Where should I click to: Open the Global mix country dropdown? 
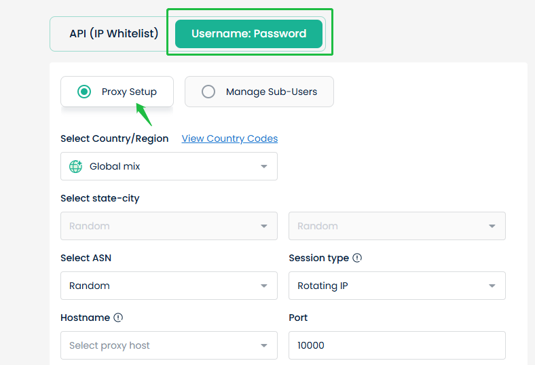(169, 166)
